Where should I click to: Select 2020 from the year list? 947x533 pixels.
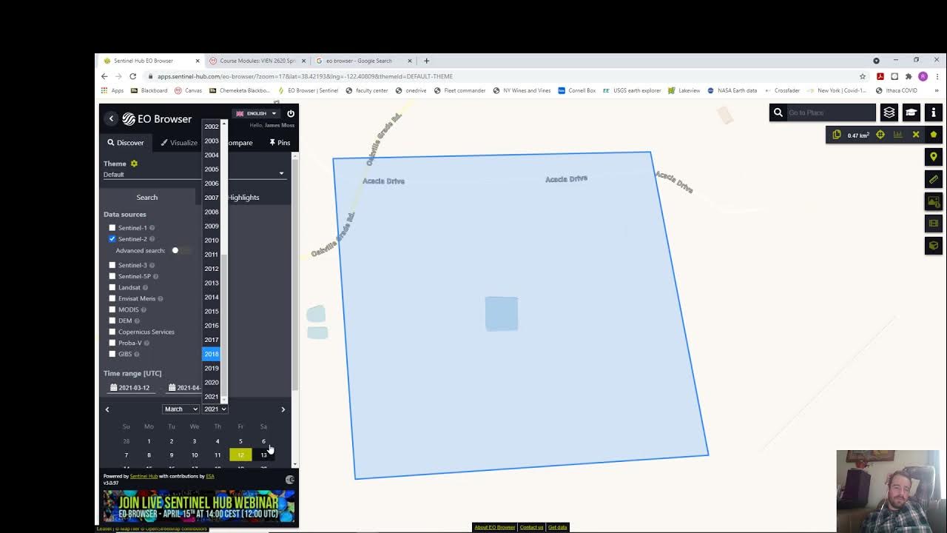(212, 383)
